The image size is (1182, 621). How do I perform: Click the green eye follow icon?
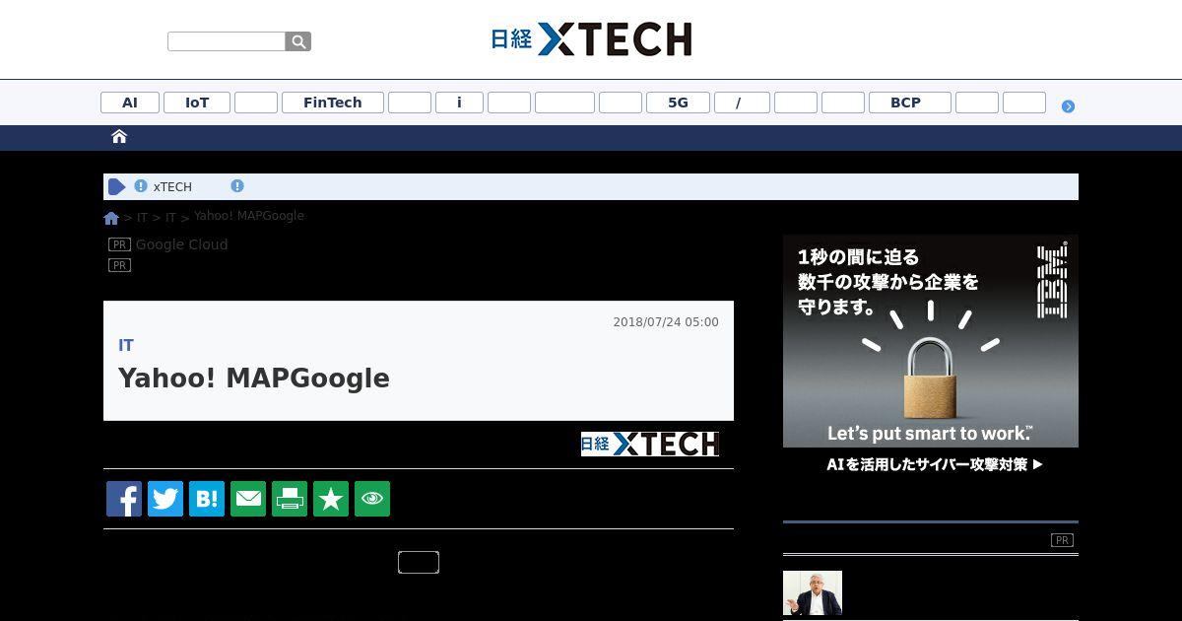[372, 499]
